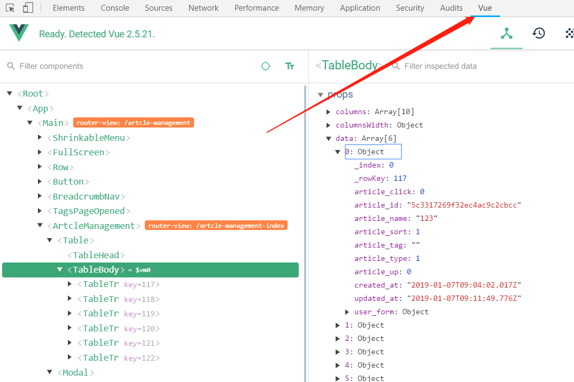
Task: Expand the user_form Object field
Action: coord(347,312)
